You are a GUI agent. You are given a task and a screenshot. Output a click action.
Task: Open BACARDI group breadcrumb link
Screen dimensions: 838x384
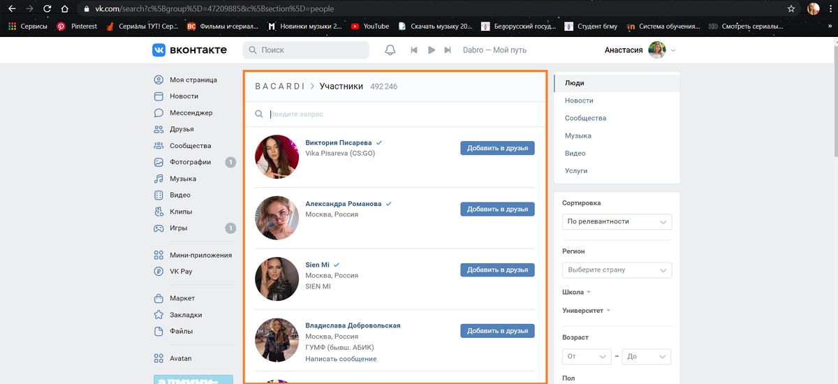coord(279,87)
